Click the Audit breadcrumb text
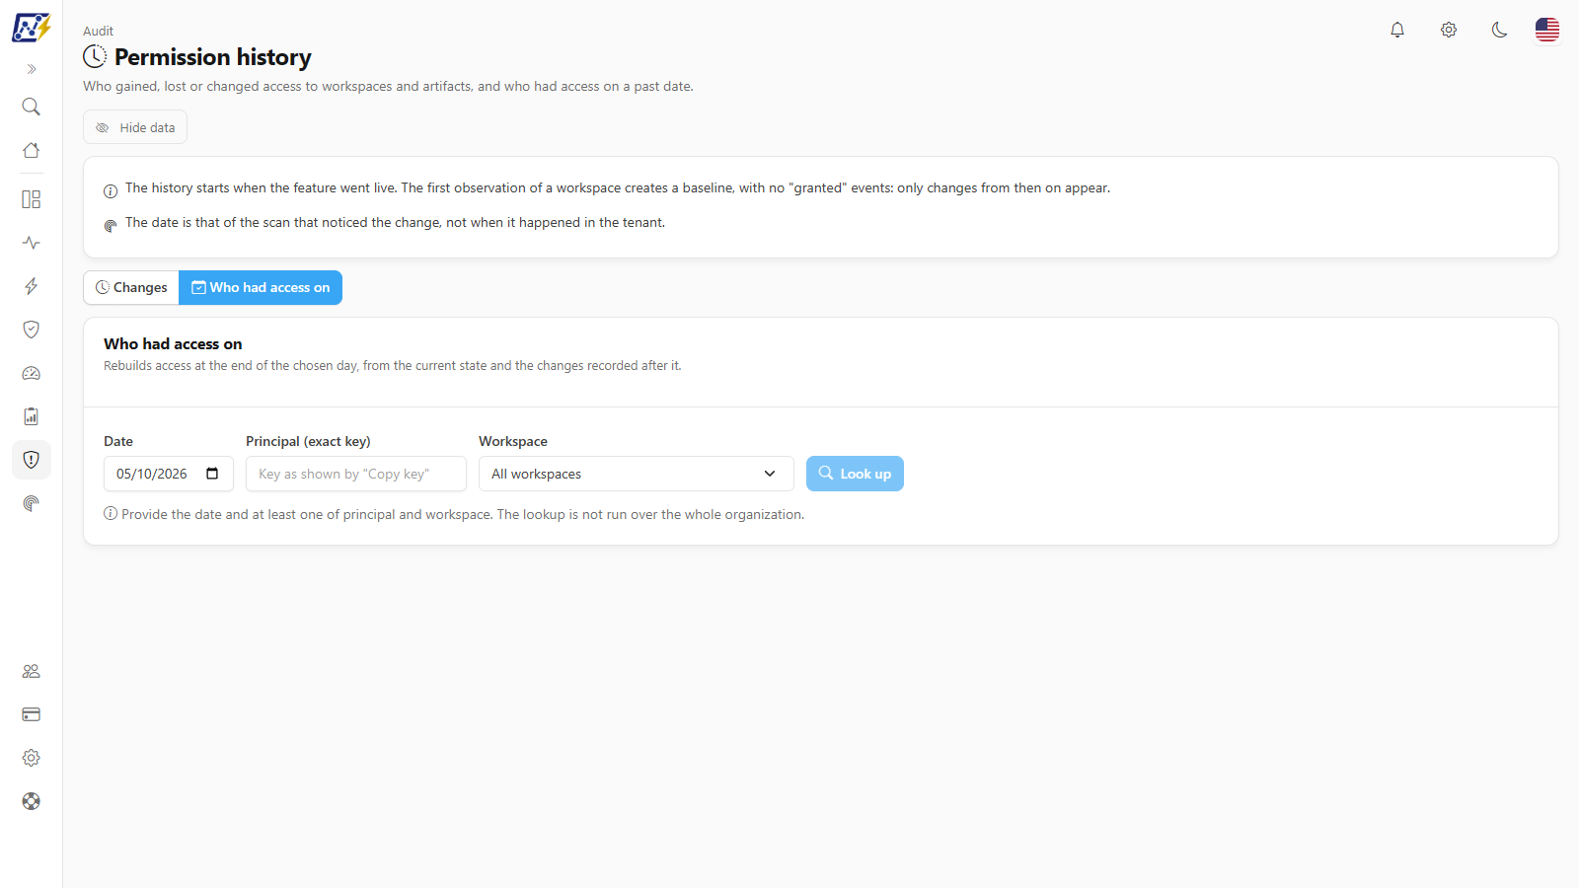 pyautogui.click(x=98, y=31)
